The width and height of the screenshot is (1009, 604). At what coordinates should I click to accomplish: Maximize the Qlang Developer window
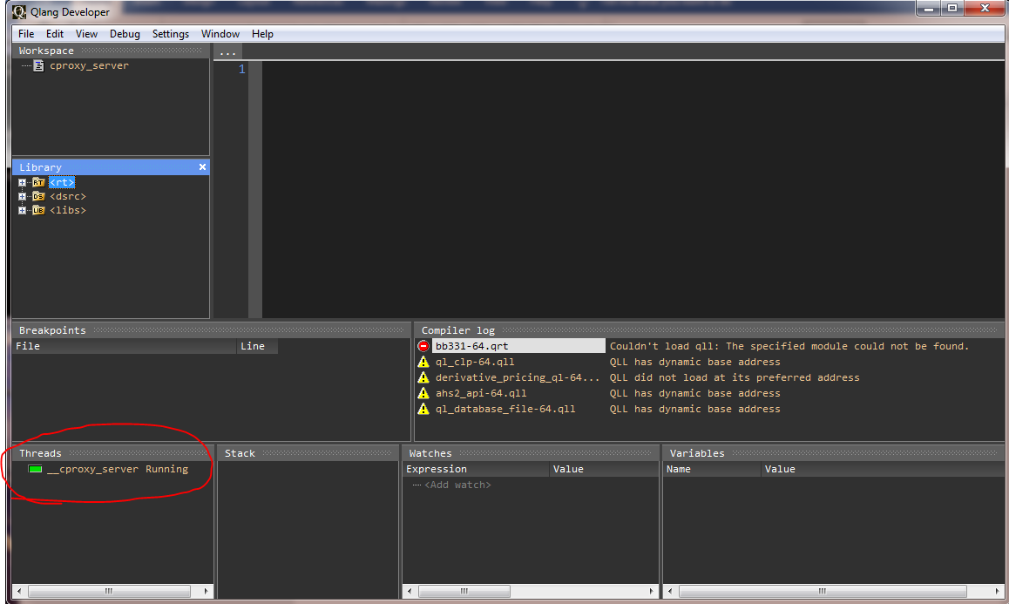point(952,9)
